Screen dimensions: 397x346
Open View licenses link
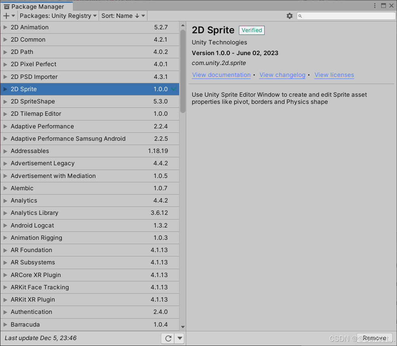pos(334,75)
